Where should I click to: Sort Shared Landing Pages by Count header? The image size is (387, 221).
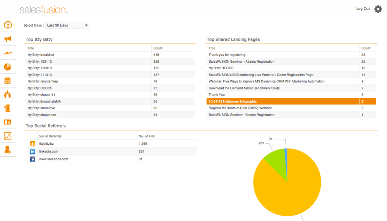point(366,48)
